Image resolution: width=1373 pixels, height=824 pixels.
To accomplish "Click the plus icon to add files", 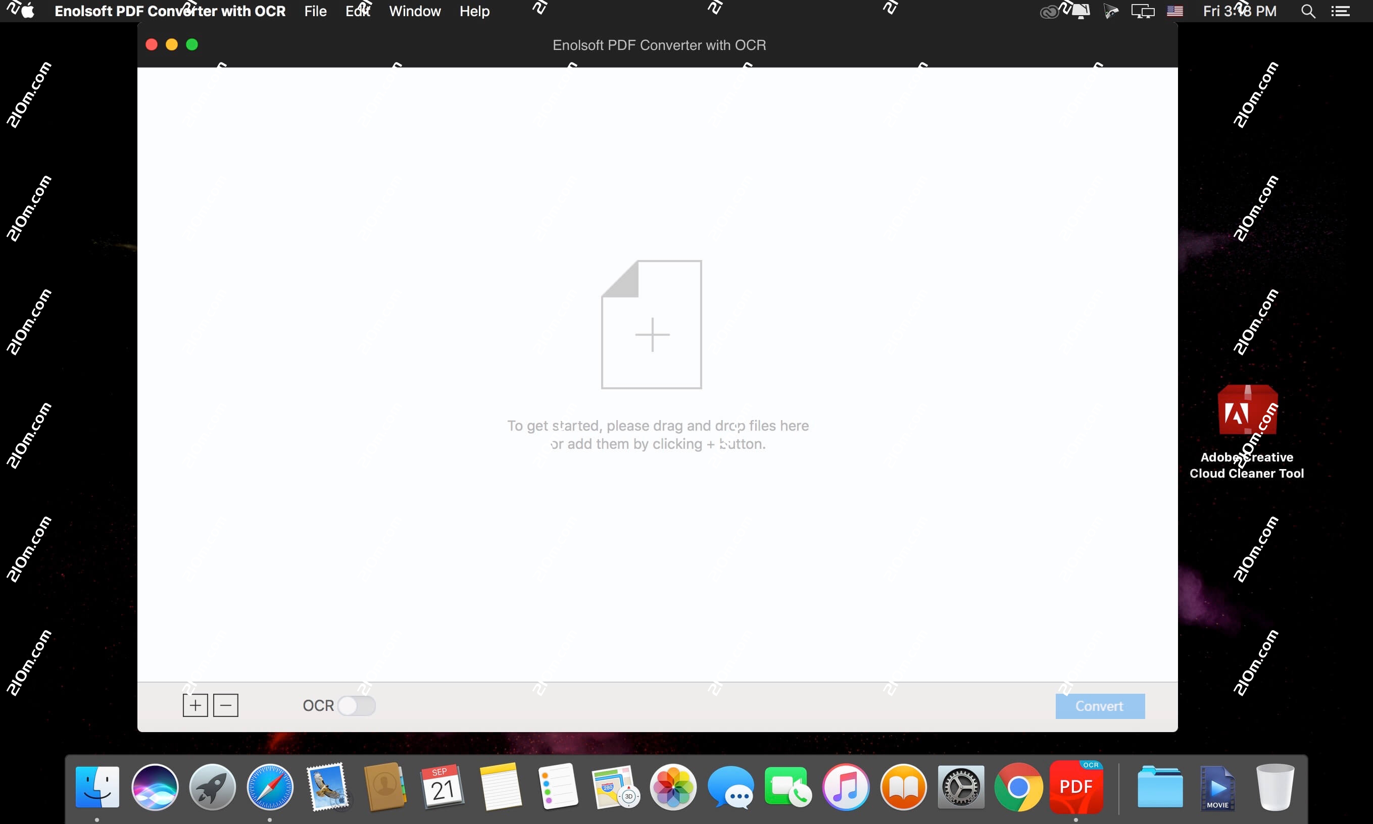I will (x=195, y=705).
